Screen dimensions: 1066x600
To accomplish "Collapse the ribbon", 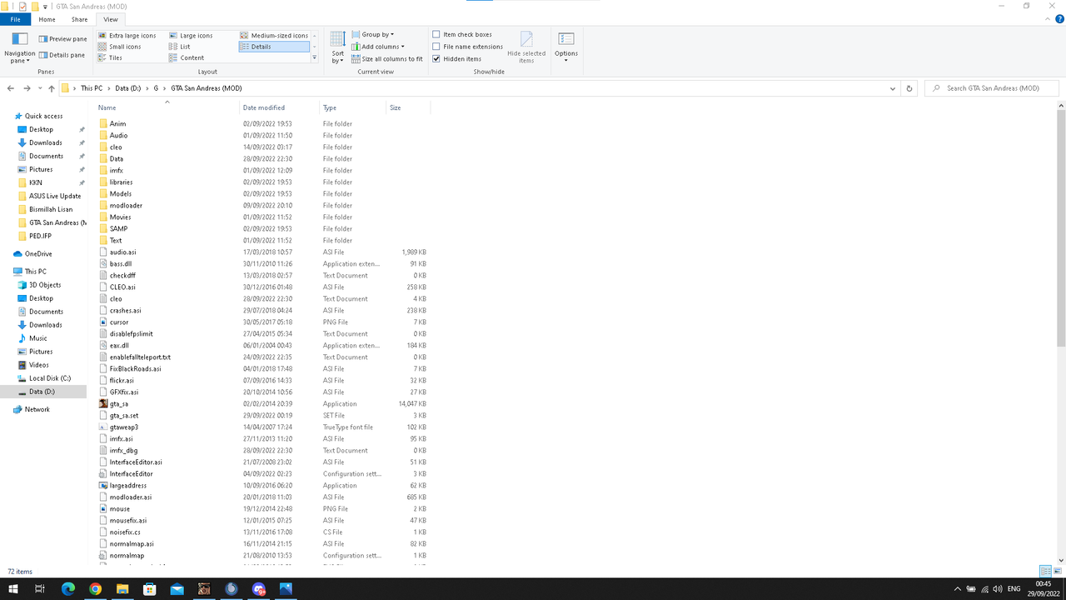I will coord(1048,19).
